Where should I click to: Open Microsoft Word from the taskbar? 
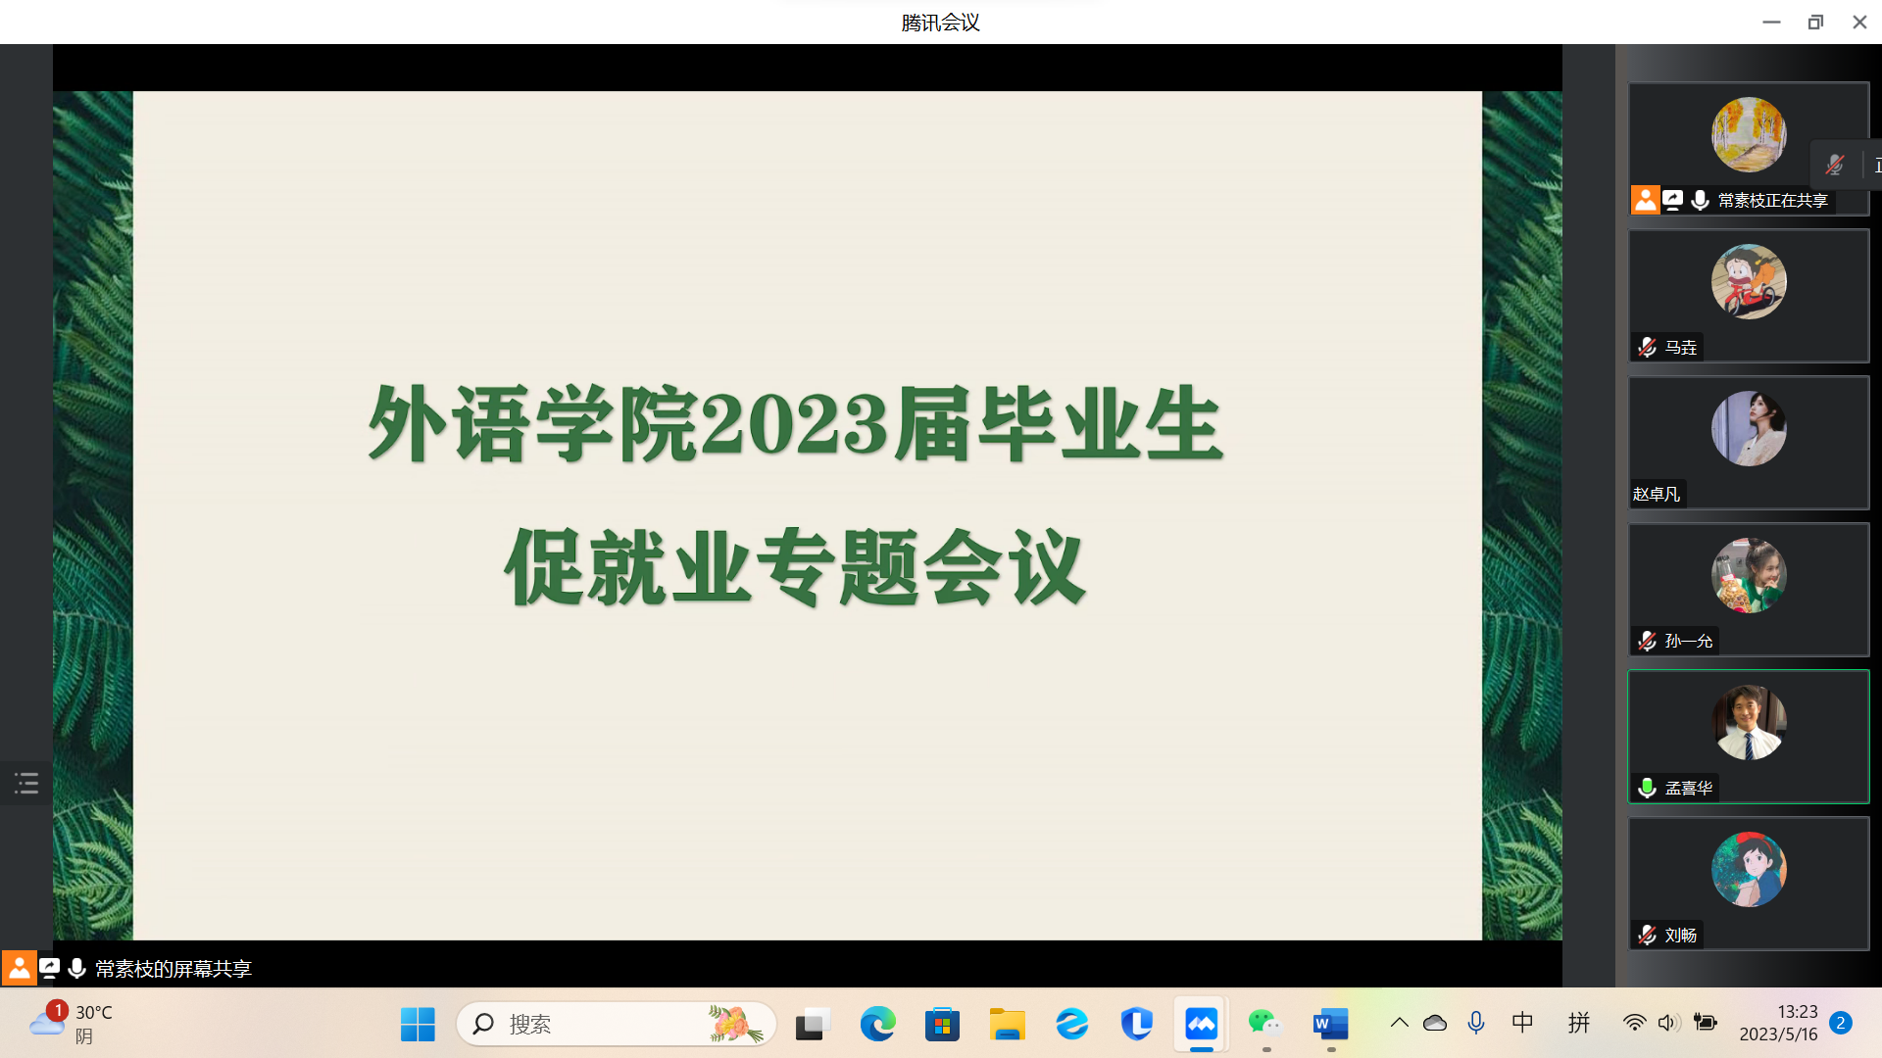1330,1025
